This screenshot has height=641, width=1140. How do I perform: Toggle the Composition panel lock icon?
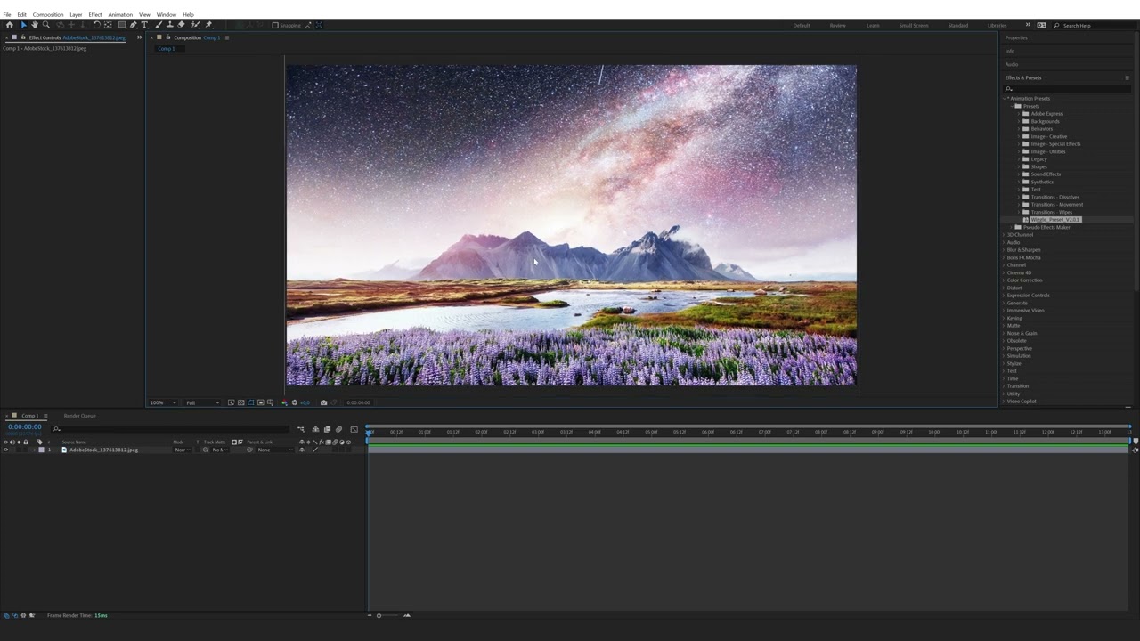click(168, 37)
